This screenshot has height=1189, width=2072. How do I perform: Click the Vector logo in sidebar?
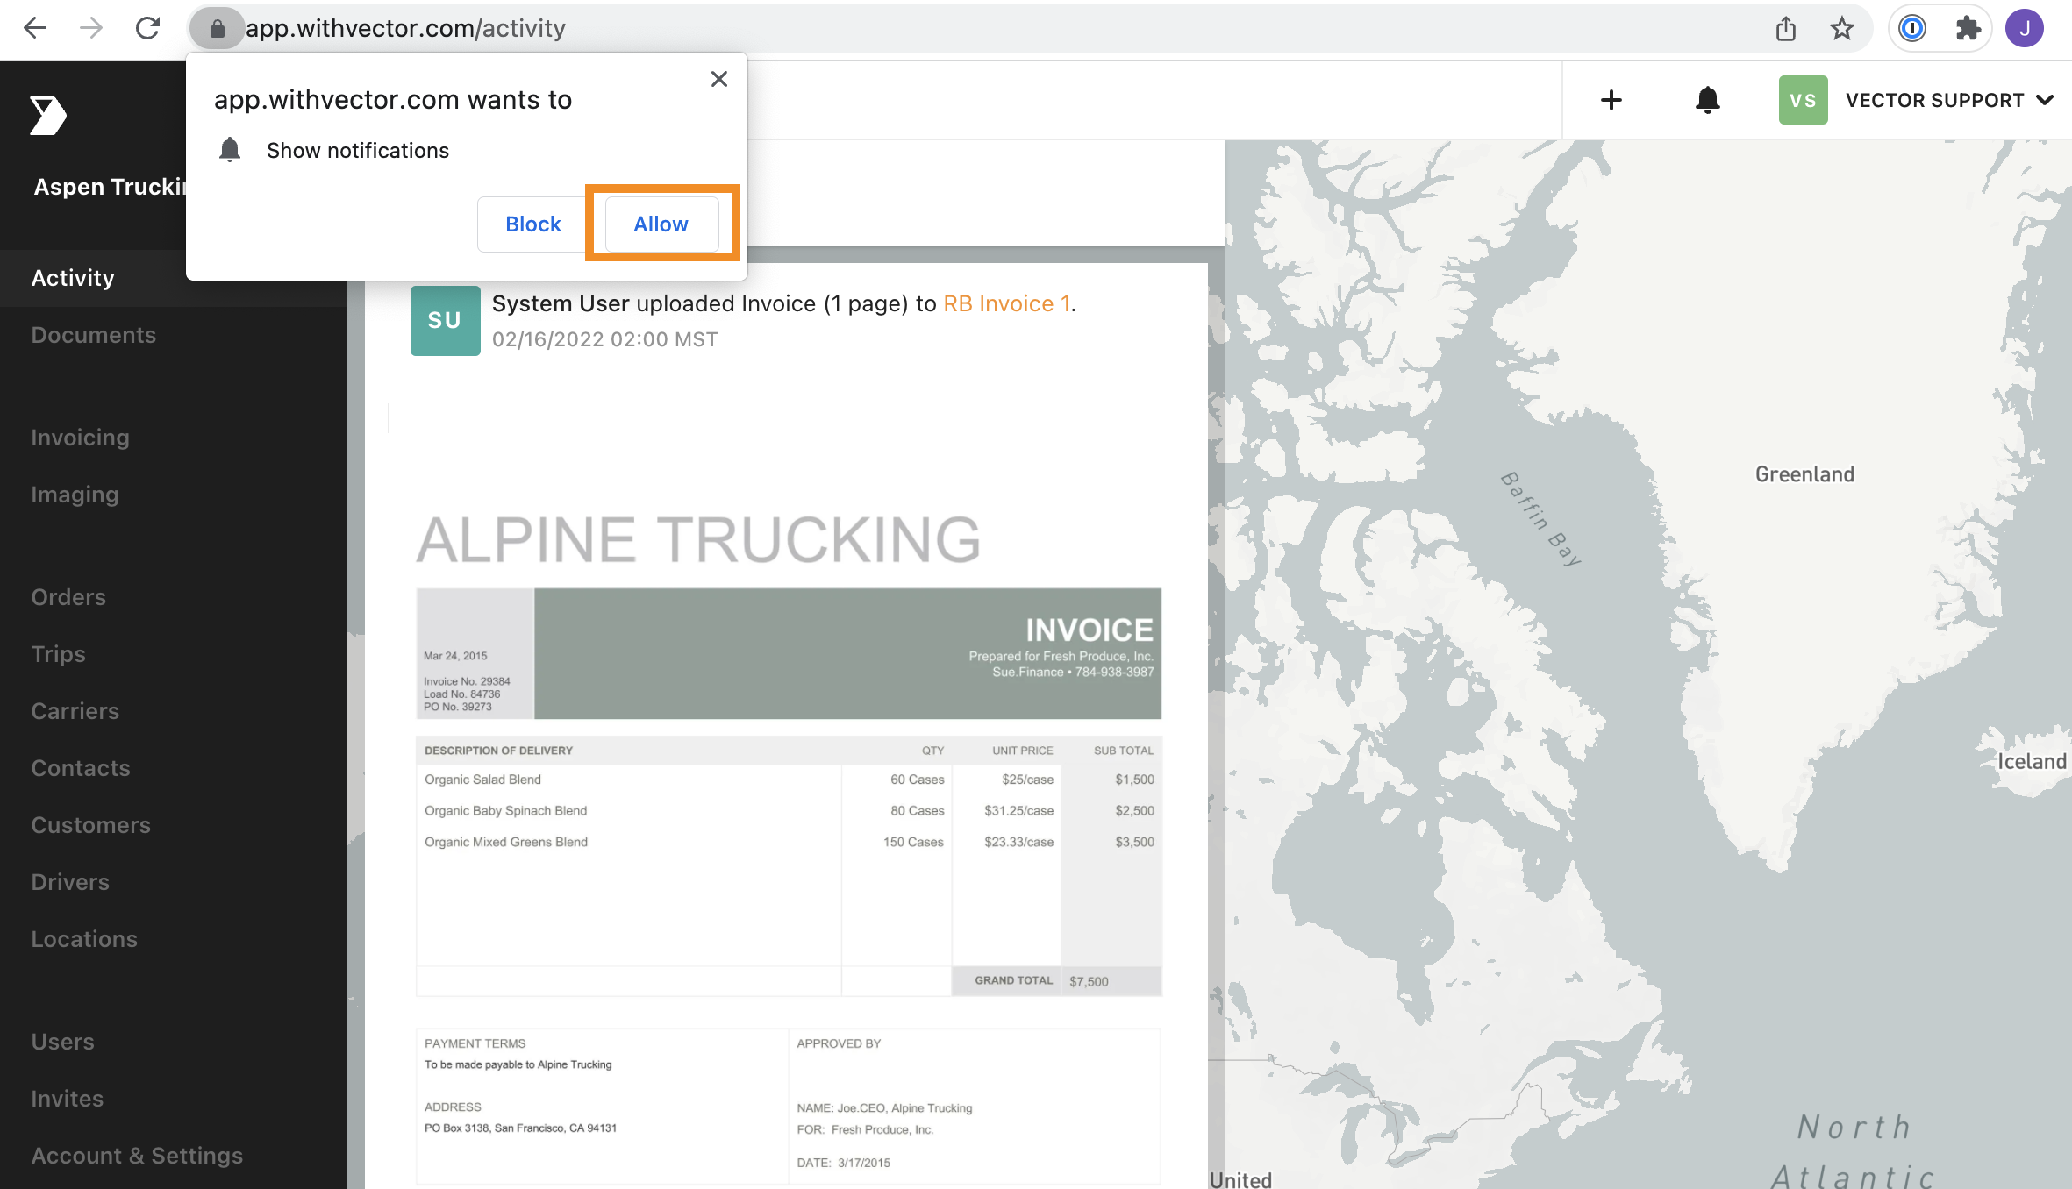point(47,115)
